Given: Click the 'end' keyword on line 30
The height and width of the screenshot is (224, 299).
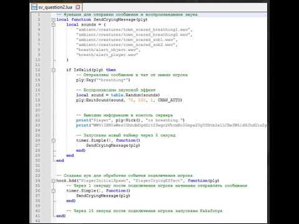Looking at the screenshot, I should coord(60,161).
